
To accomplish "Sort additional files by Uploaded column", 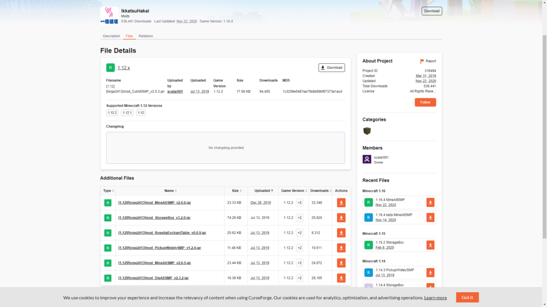I will (263, 191).
